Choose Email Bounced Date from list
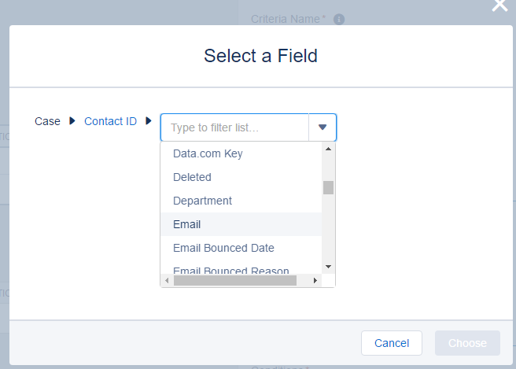Image resolution: width=516 pixels, height=369 pixels. tap(223, 248)
